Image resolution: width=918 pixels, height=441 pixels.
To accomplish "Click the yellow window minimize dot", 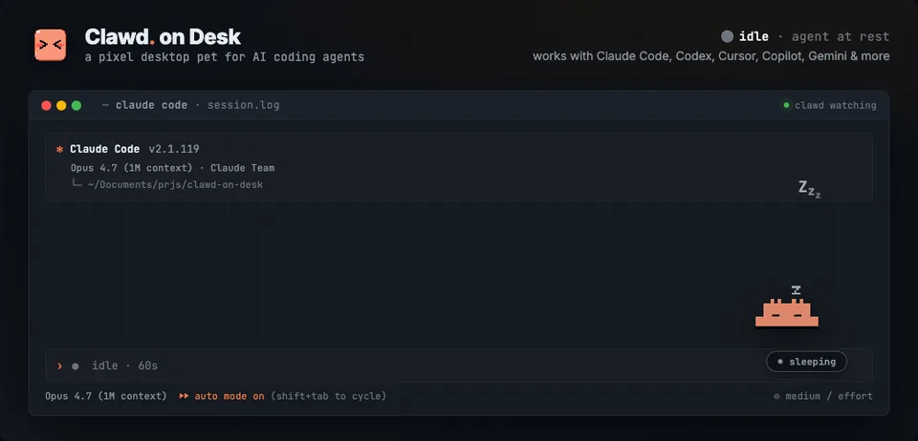I will (x=61, y=106).
